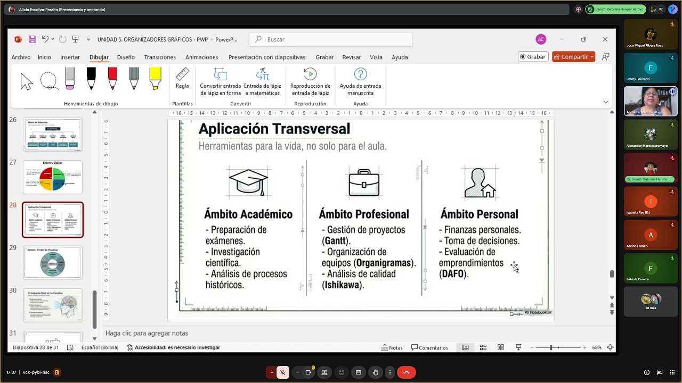Click Español (Bolivia) language indicator
This screenshot has width=682, height=383.
[100, 347]
